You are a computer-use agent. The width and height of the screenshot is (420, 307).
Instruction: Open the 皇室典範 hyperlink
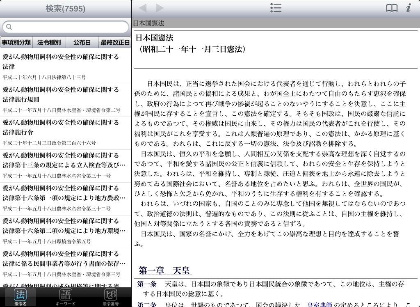pyautogui.click(x=320, y=305)
